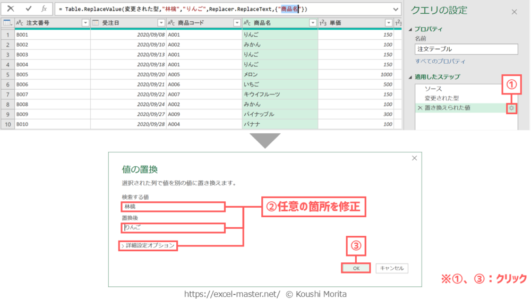Image resolution: width=531 pixels, height=299 pixels.
Task: Confirm the formula with the checkmark icon
Action: point(29,9)
